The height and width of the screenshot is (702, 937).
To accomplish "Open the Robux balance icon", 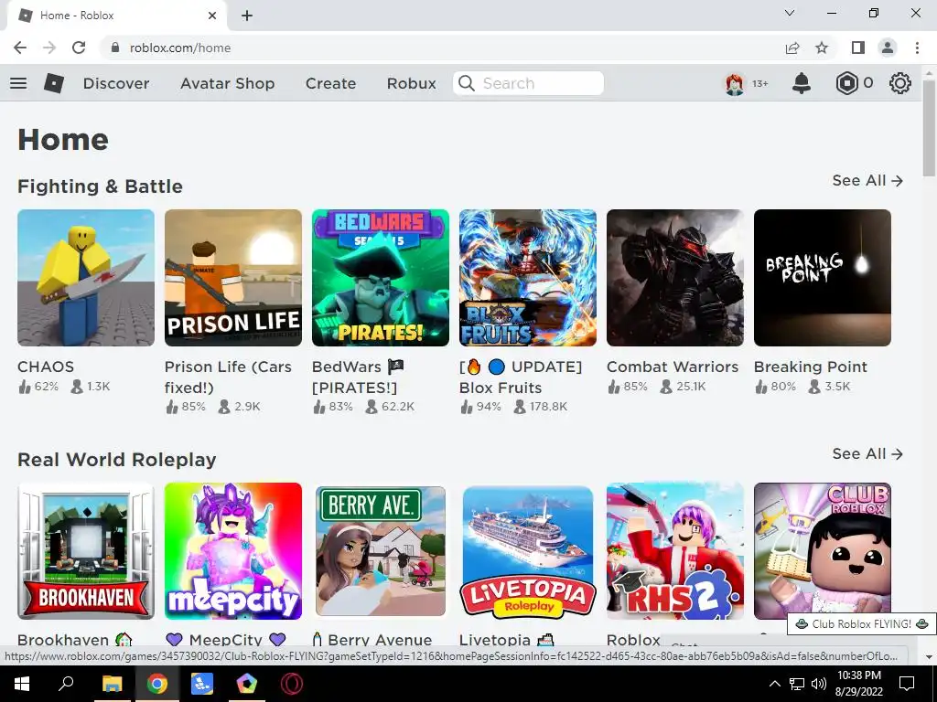I will pyautogui.click(x=846, y=83).
